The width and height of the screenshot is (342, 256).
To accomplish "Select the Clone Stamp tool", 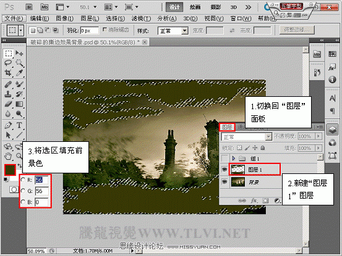I will [8, 94].
